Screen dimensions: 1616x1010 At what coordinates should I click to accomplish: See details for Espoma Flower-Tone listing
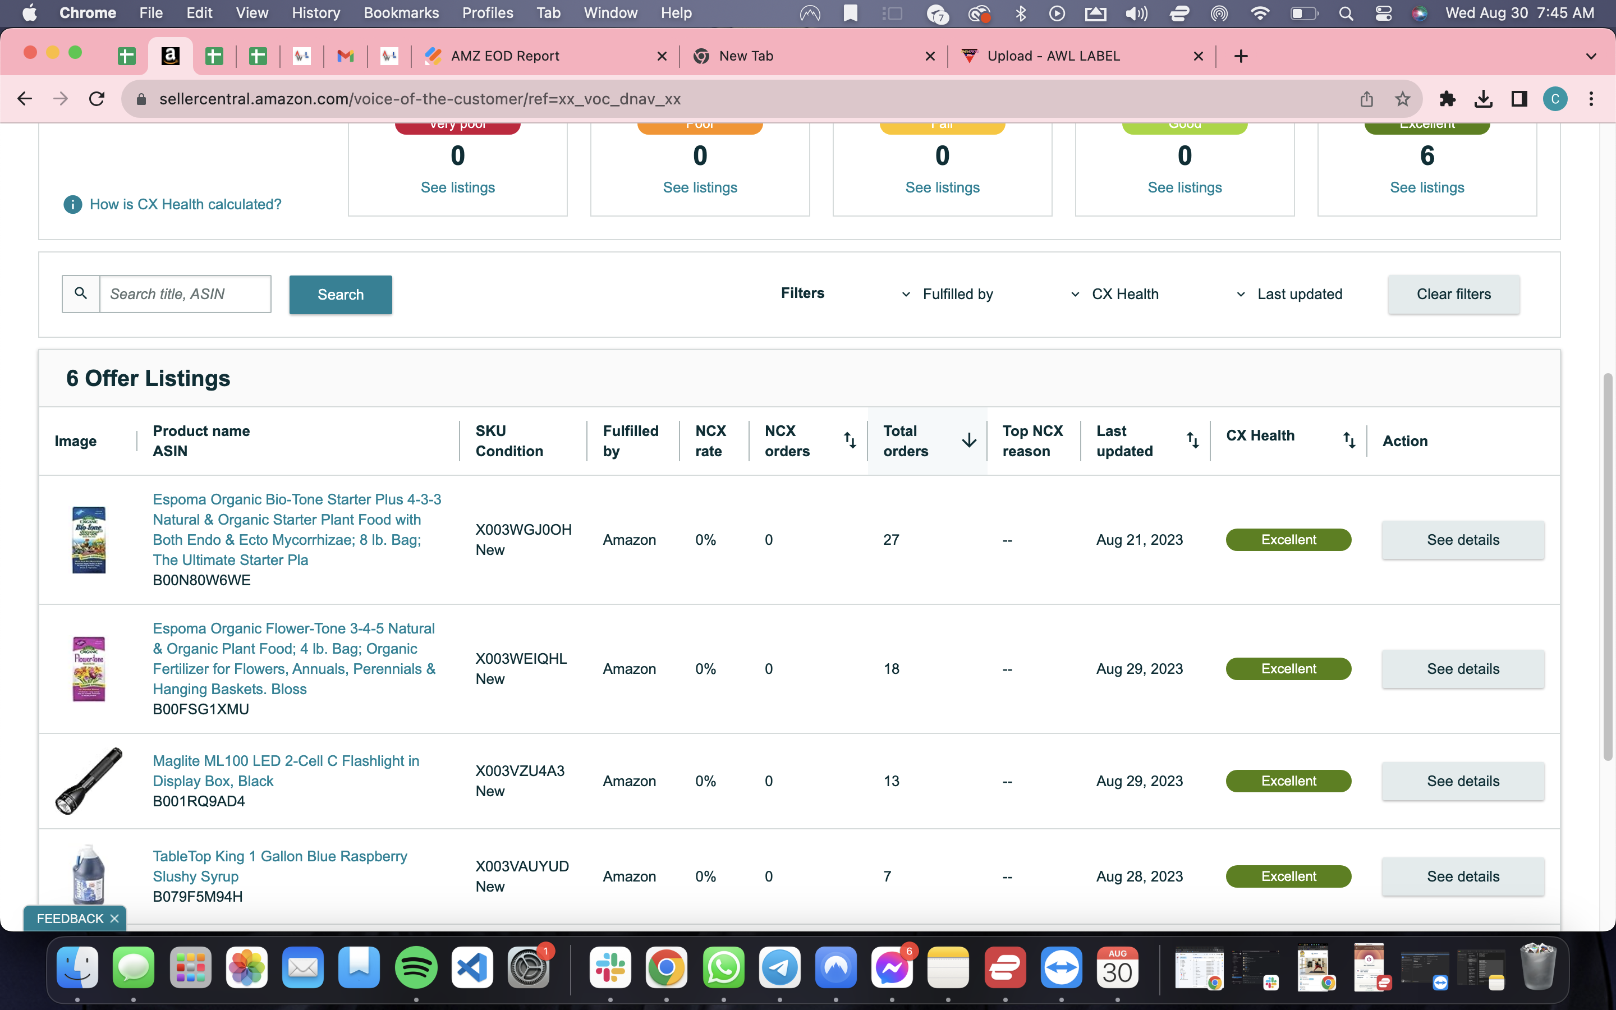[1463, 669]
